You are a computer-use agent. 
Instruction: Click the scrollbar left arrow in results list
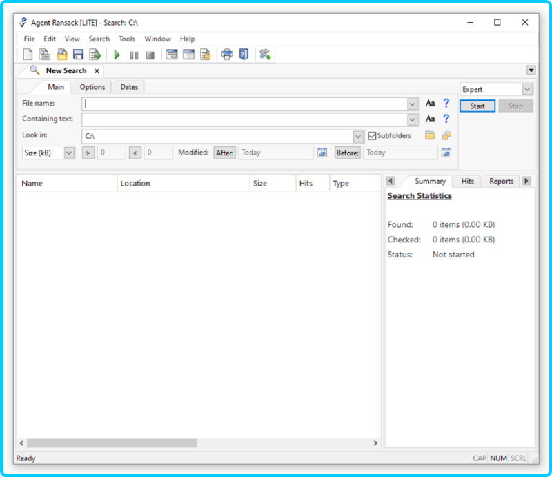pos(22,442)
